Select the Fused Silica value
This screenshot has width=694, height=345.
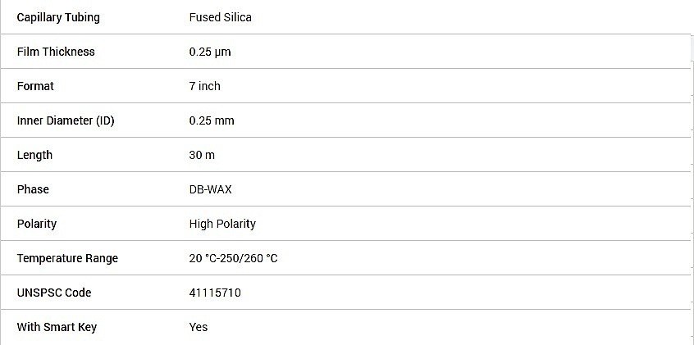click(220, 17)
